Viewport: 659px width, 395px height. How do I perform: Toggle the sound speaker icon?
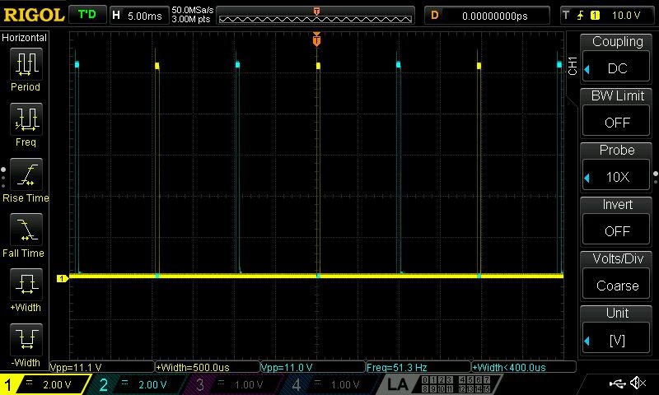click(x=638, y=383)
